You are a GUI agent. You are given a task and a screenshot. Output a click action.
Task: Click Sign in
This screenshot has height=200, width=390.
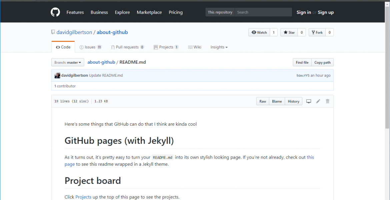[304, 12]
